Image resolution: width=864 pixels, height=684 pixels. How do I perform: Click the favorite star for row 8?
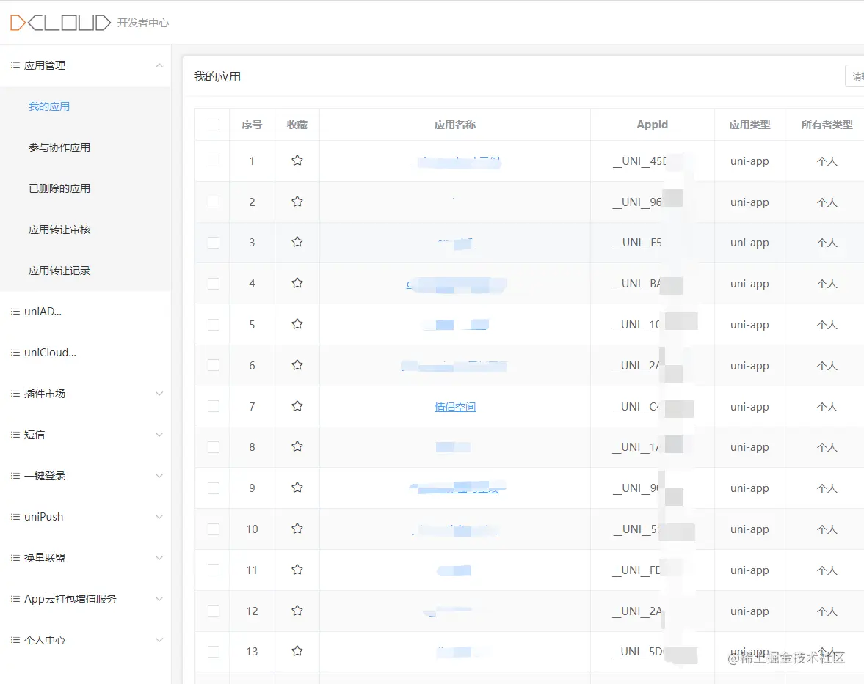(x=297, y=446)
